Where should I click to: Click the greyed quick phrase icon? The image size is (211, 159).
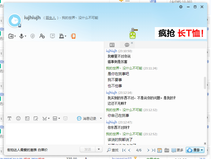coord(65,118)
